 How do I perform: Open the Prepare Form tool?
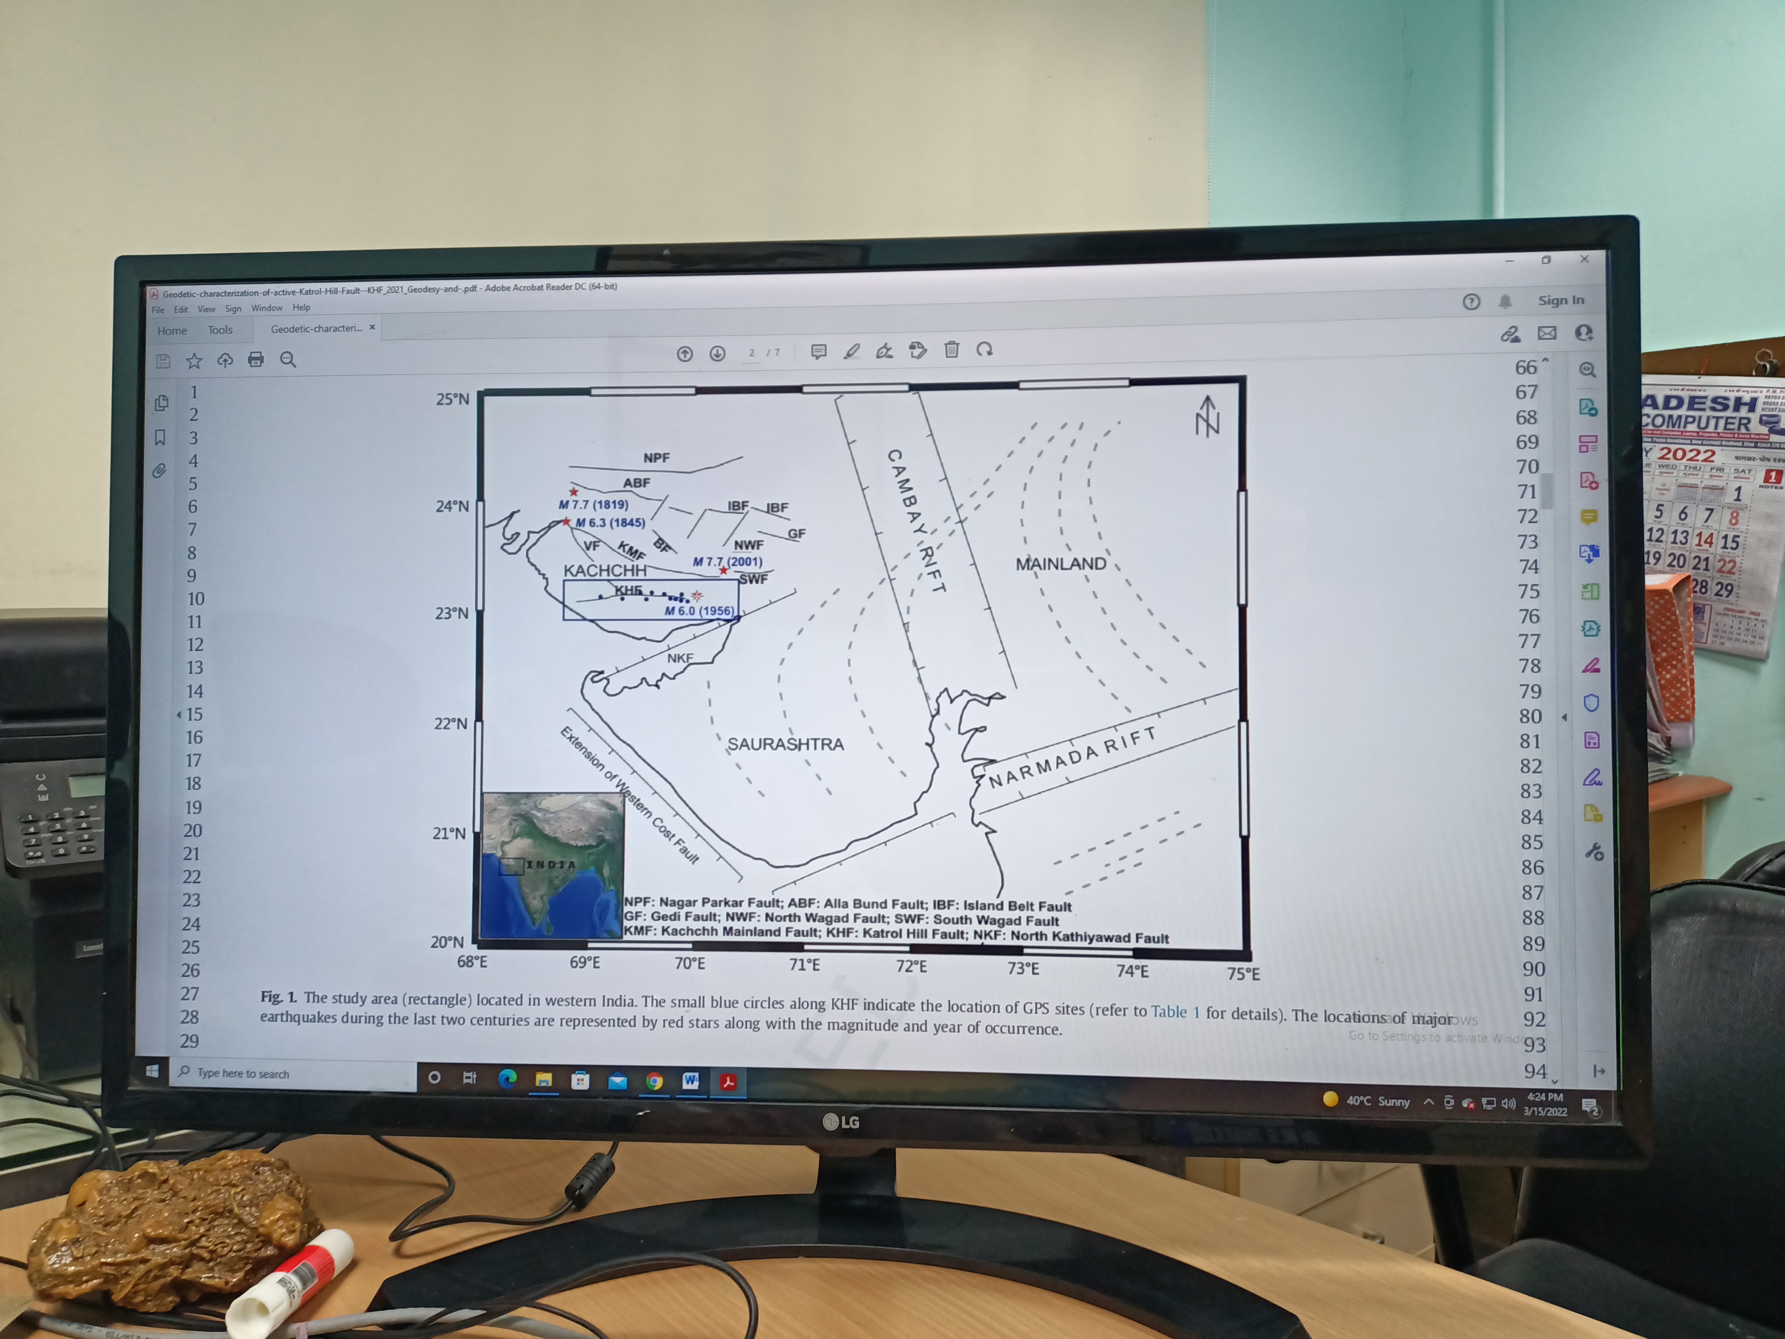(1592, 740)
